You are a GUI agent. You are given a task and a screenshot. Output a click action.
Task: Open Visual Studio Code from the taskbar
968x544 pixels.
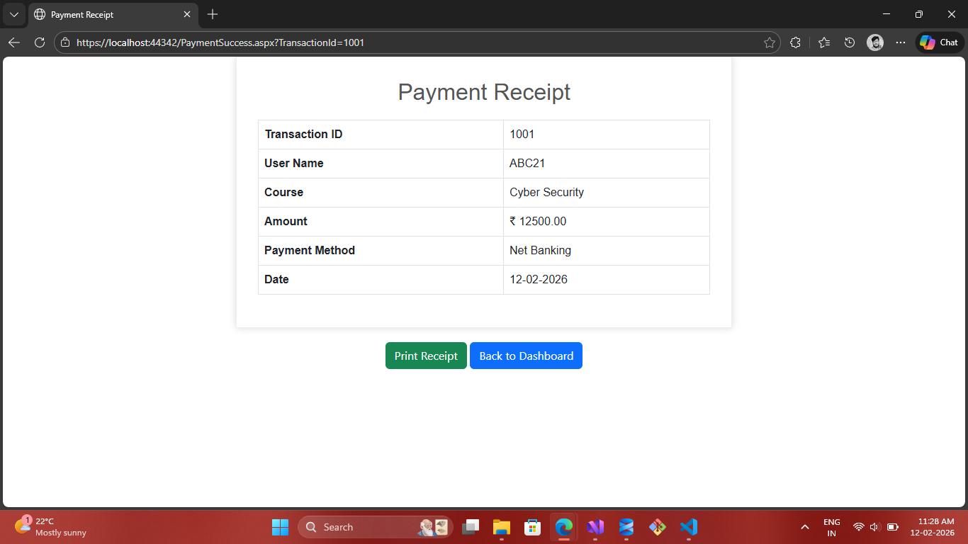click(688, 527)
